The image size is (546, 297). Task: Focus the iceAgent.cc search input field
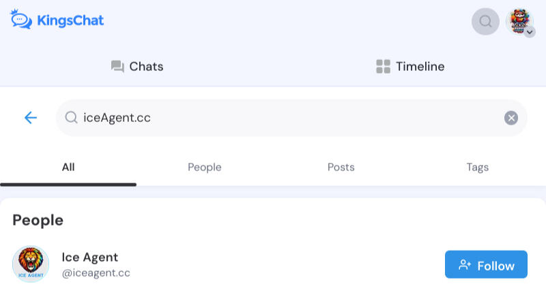click(x=291, y=118)
